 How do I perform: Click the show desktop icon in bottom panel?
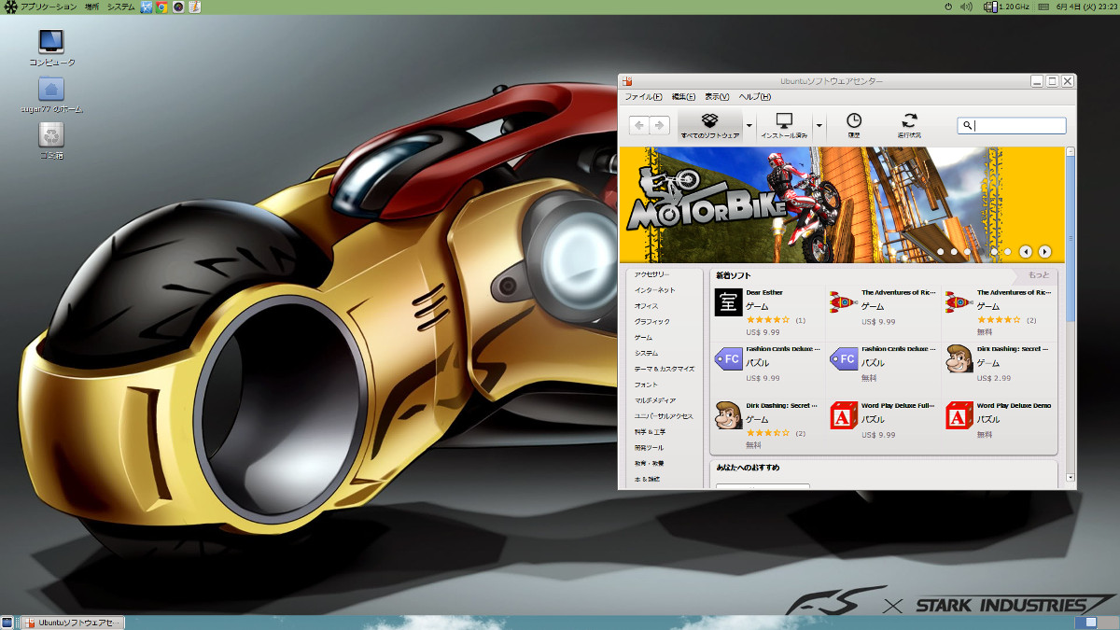click(7, 623)
